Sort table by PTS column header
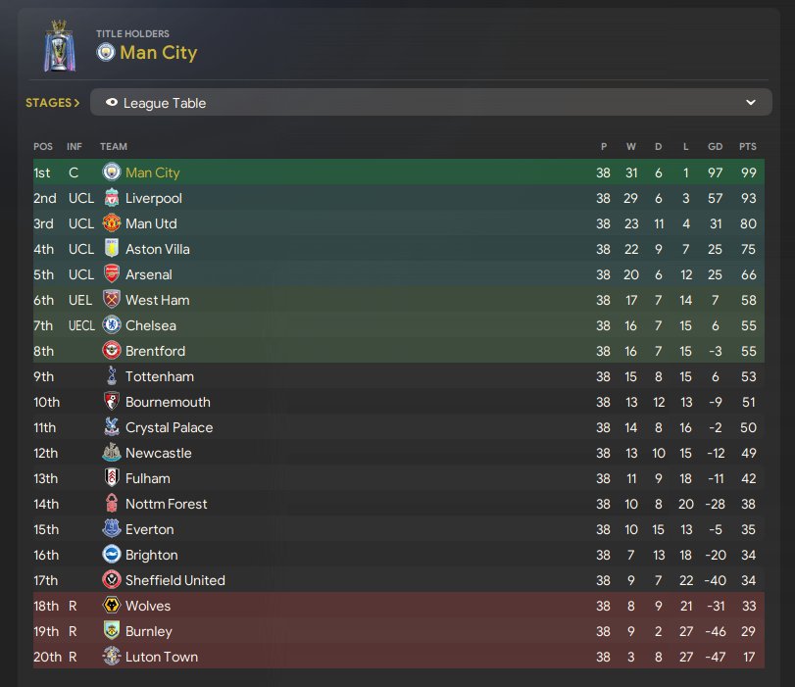Image resolution: width=795 pixels, height=687 pixels. 748,147
